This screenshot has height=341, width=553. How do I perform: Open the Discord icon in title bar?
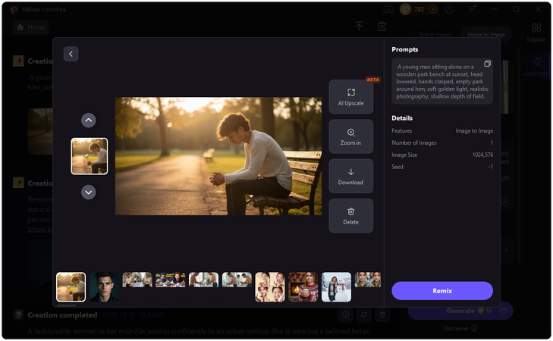(388, 10)
